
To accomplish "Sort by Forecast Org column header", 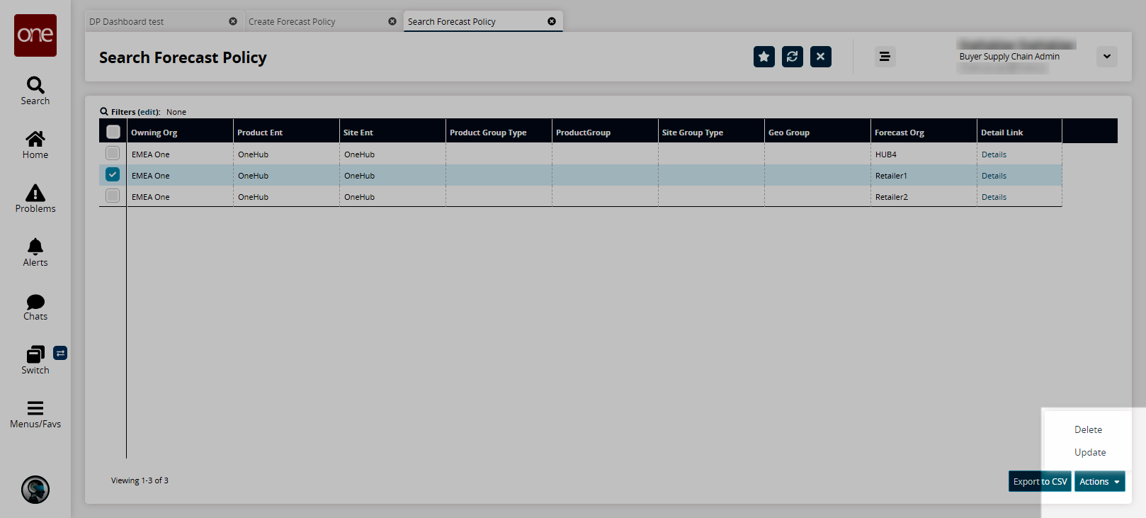I will point(924,133).
